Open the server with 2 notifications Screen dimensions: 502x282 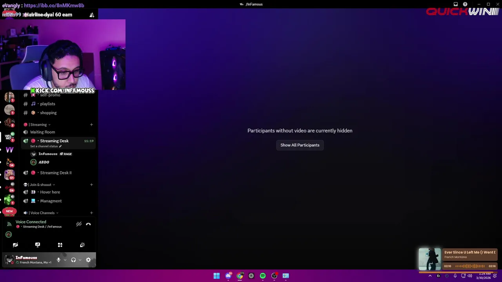point(9,123)
